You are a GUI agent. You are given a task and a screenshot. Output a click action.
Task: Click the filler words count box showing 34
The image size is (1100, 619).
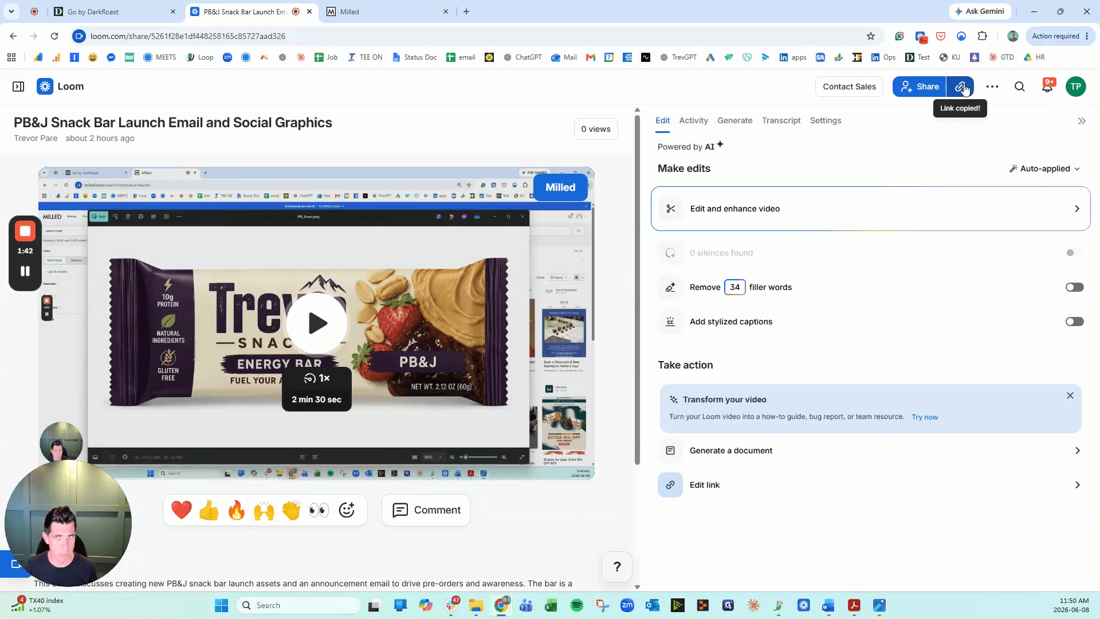point(734,287)
